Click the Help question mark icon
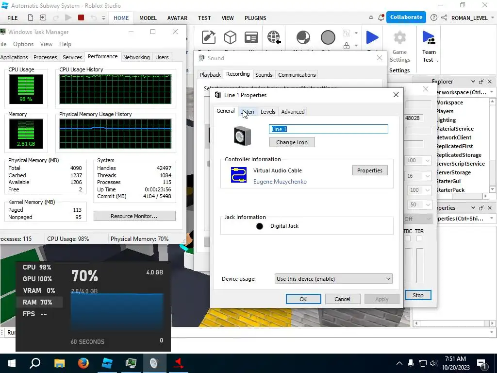 [433, 18]
